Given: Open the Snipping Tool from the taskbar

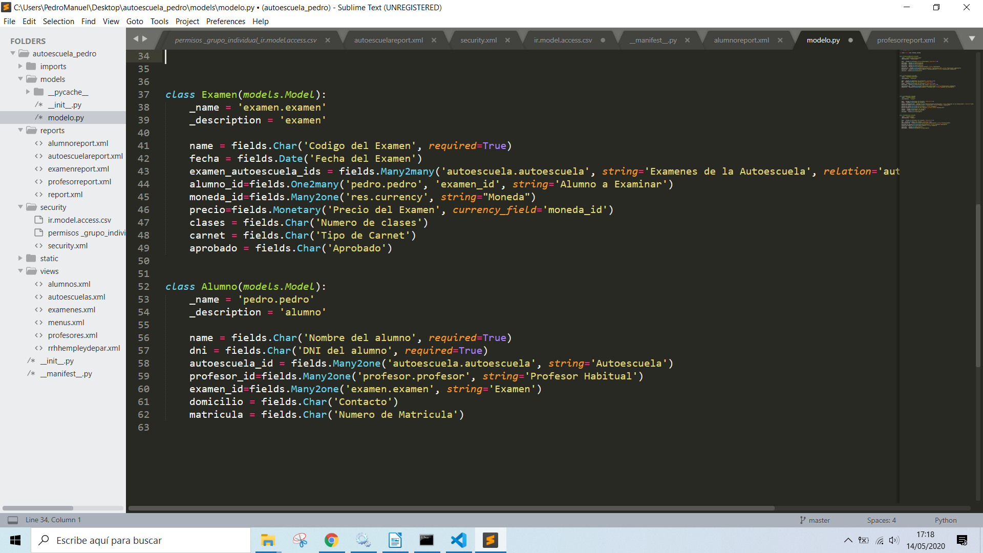Looking at the screenshot, I should coord(300,540).
